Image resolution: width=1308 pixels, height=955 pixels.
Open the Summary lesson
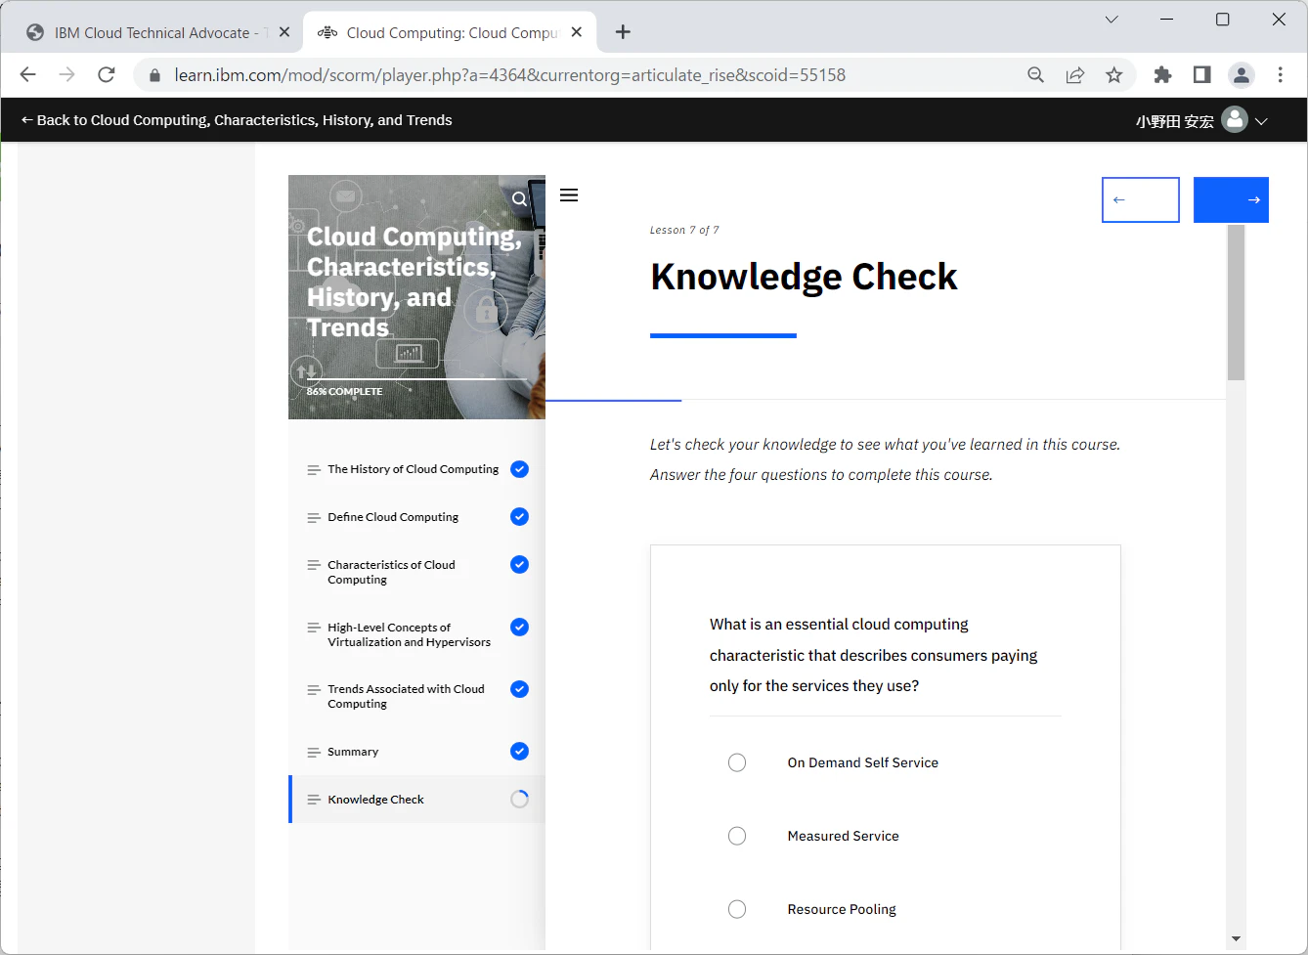417,752
